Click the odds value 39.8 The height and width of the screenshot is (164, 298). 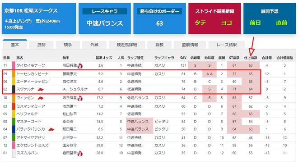[100, 145]
